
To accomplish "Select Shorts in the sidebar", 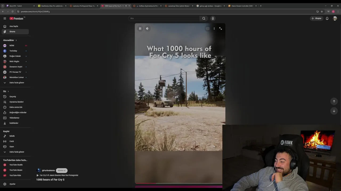I will 15,32.
